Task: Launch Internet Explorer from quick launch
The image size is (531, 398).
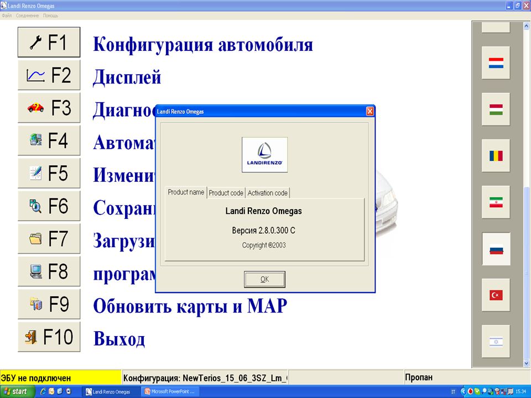Action: pyautogui.click(x=43, y=391)
